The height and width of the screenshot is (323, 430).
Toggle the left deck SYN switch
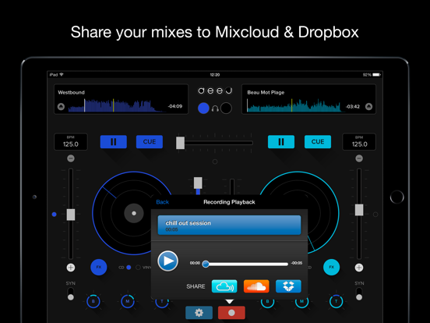click(x=70, y=294)
